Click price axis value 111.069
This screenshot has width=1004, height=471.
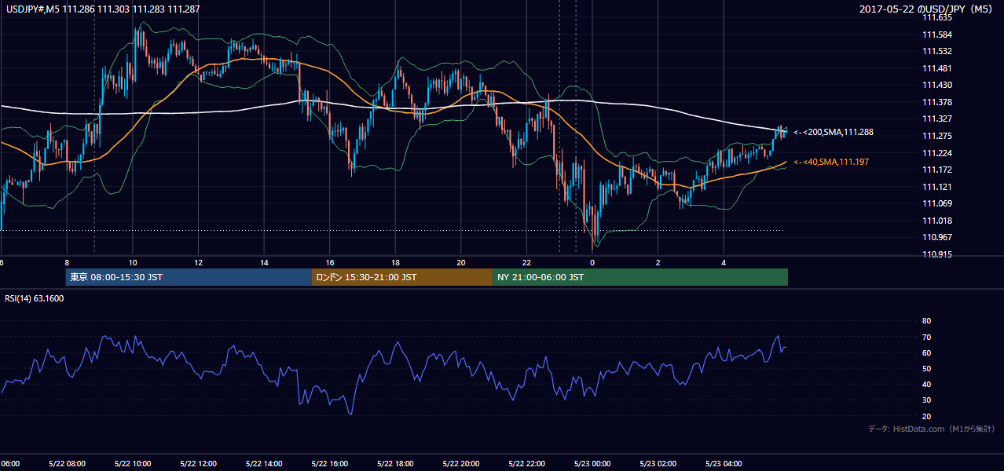point(938,203)
